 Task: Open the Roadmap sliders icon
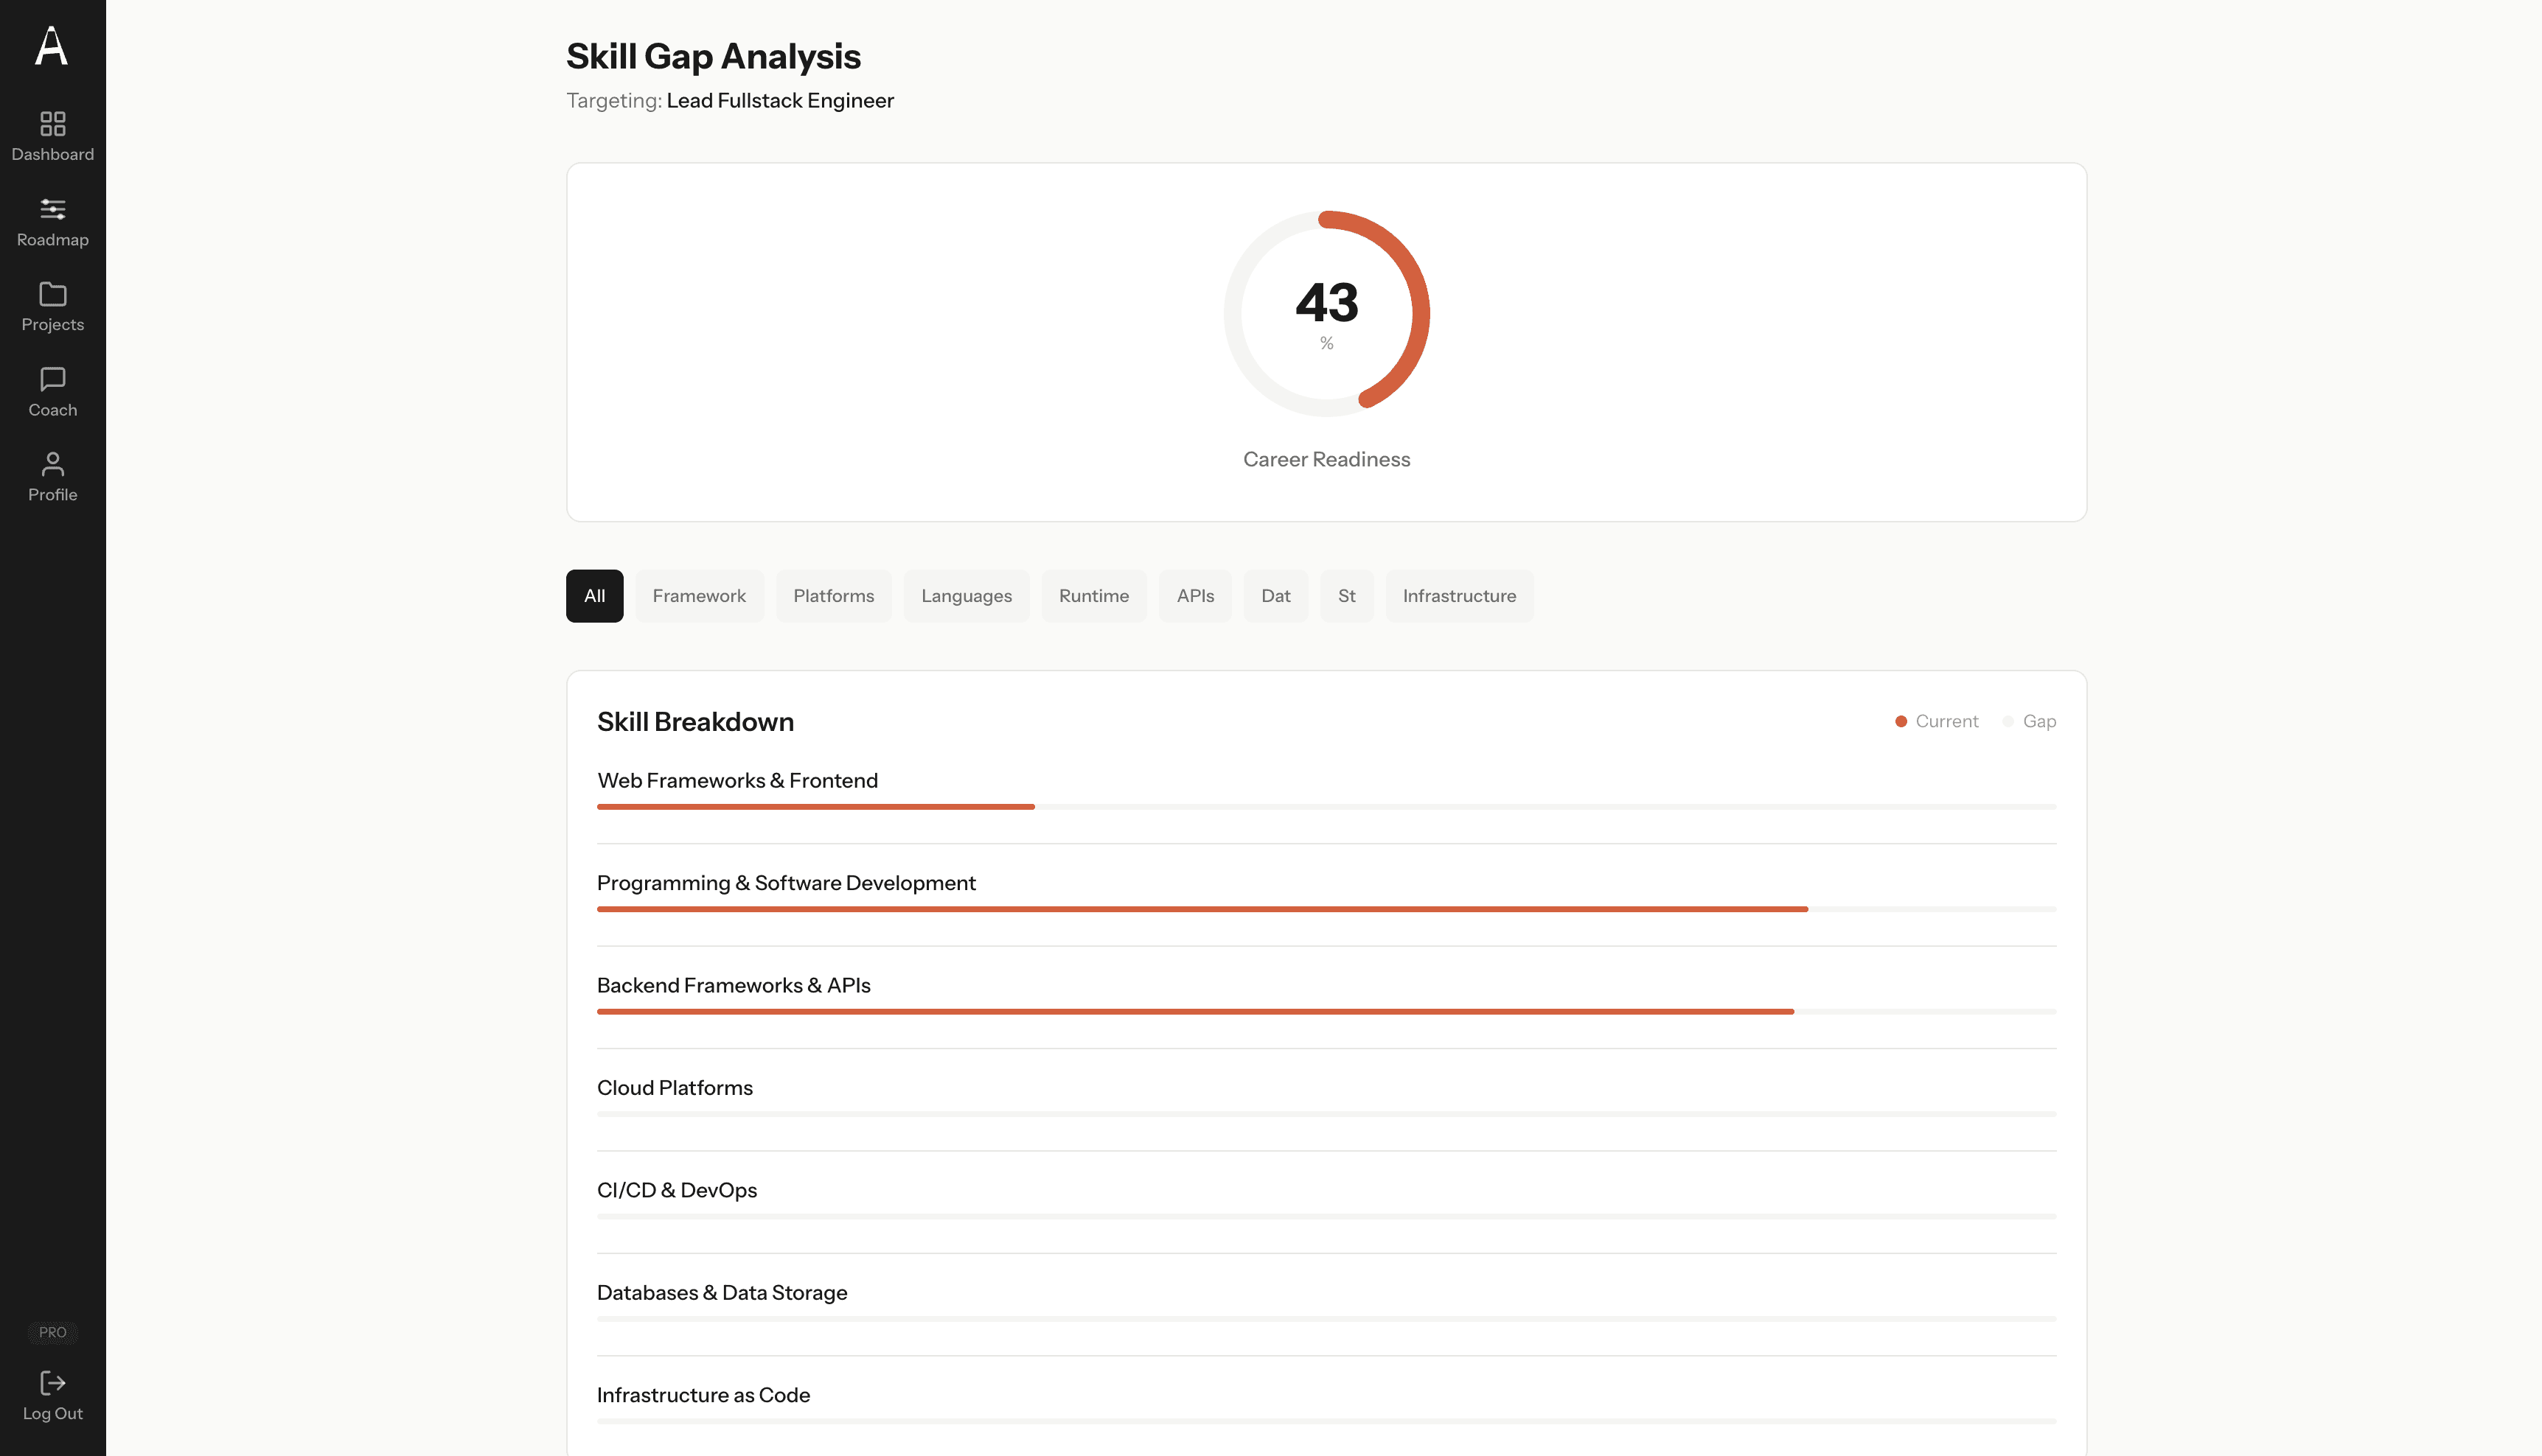(x=52, y=209)
